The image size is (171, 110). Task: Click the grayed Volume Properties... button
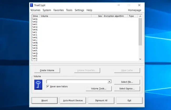click(x=87, y=70)
